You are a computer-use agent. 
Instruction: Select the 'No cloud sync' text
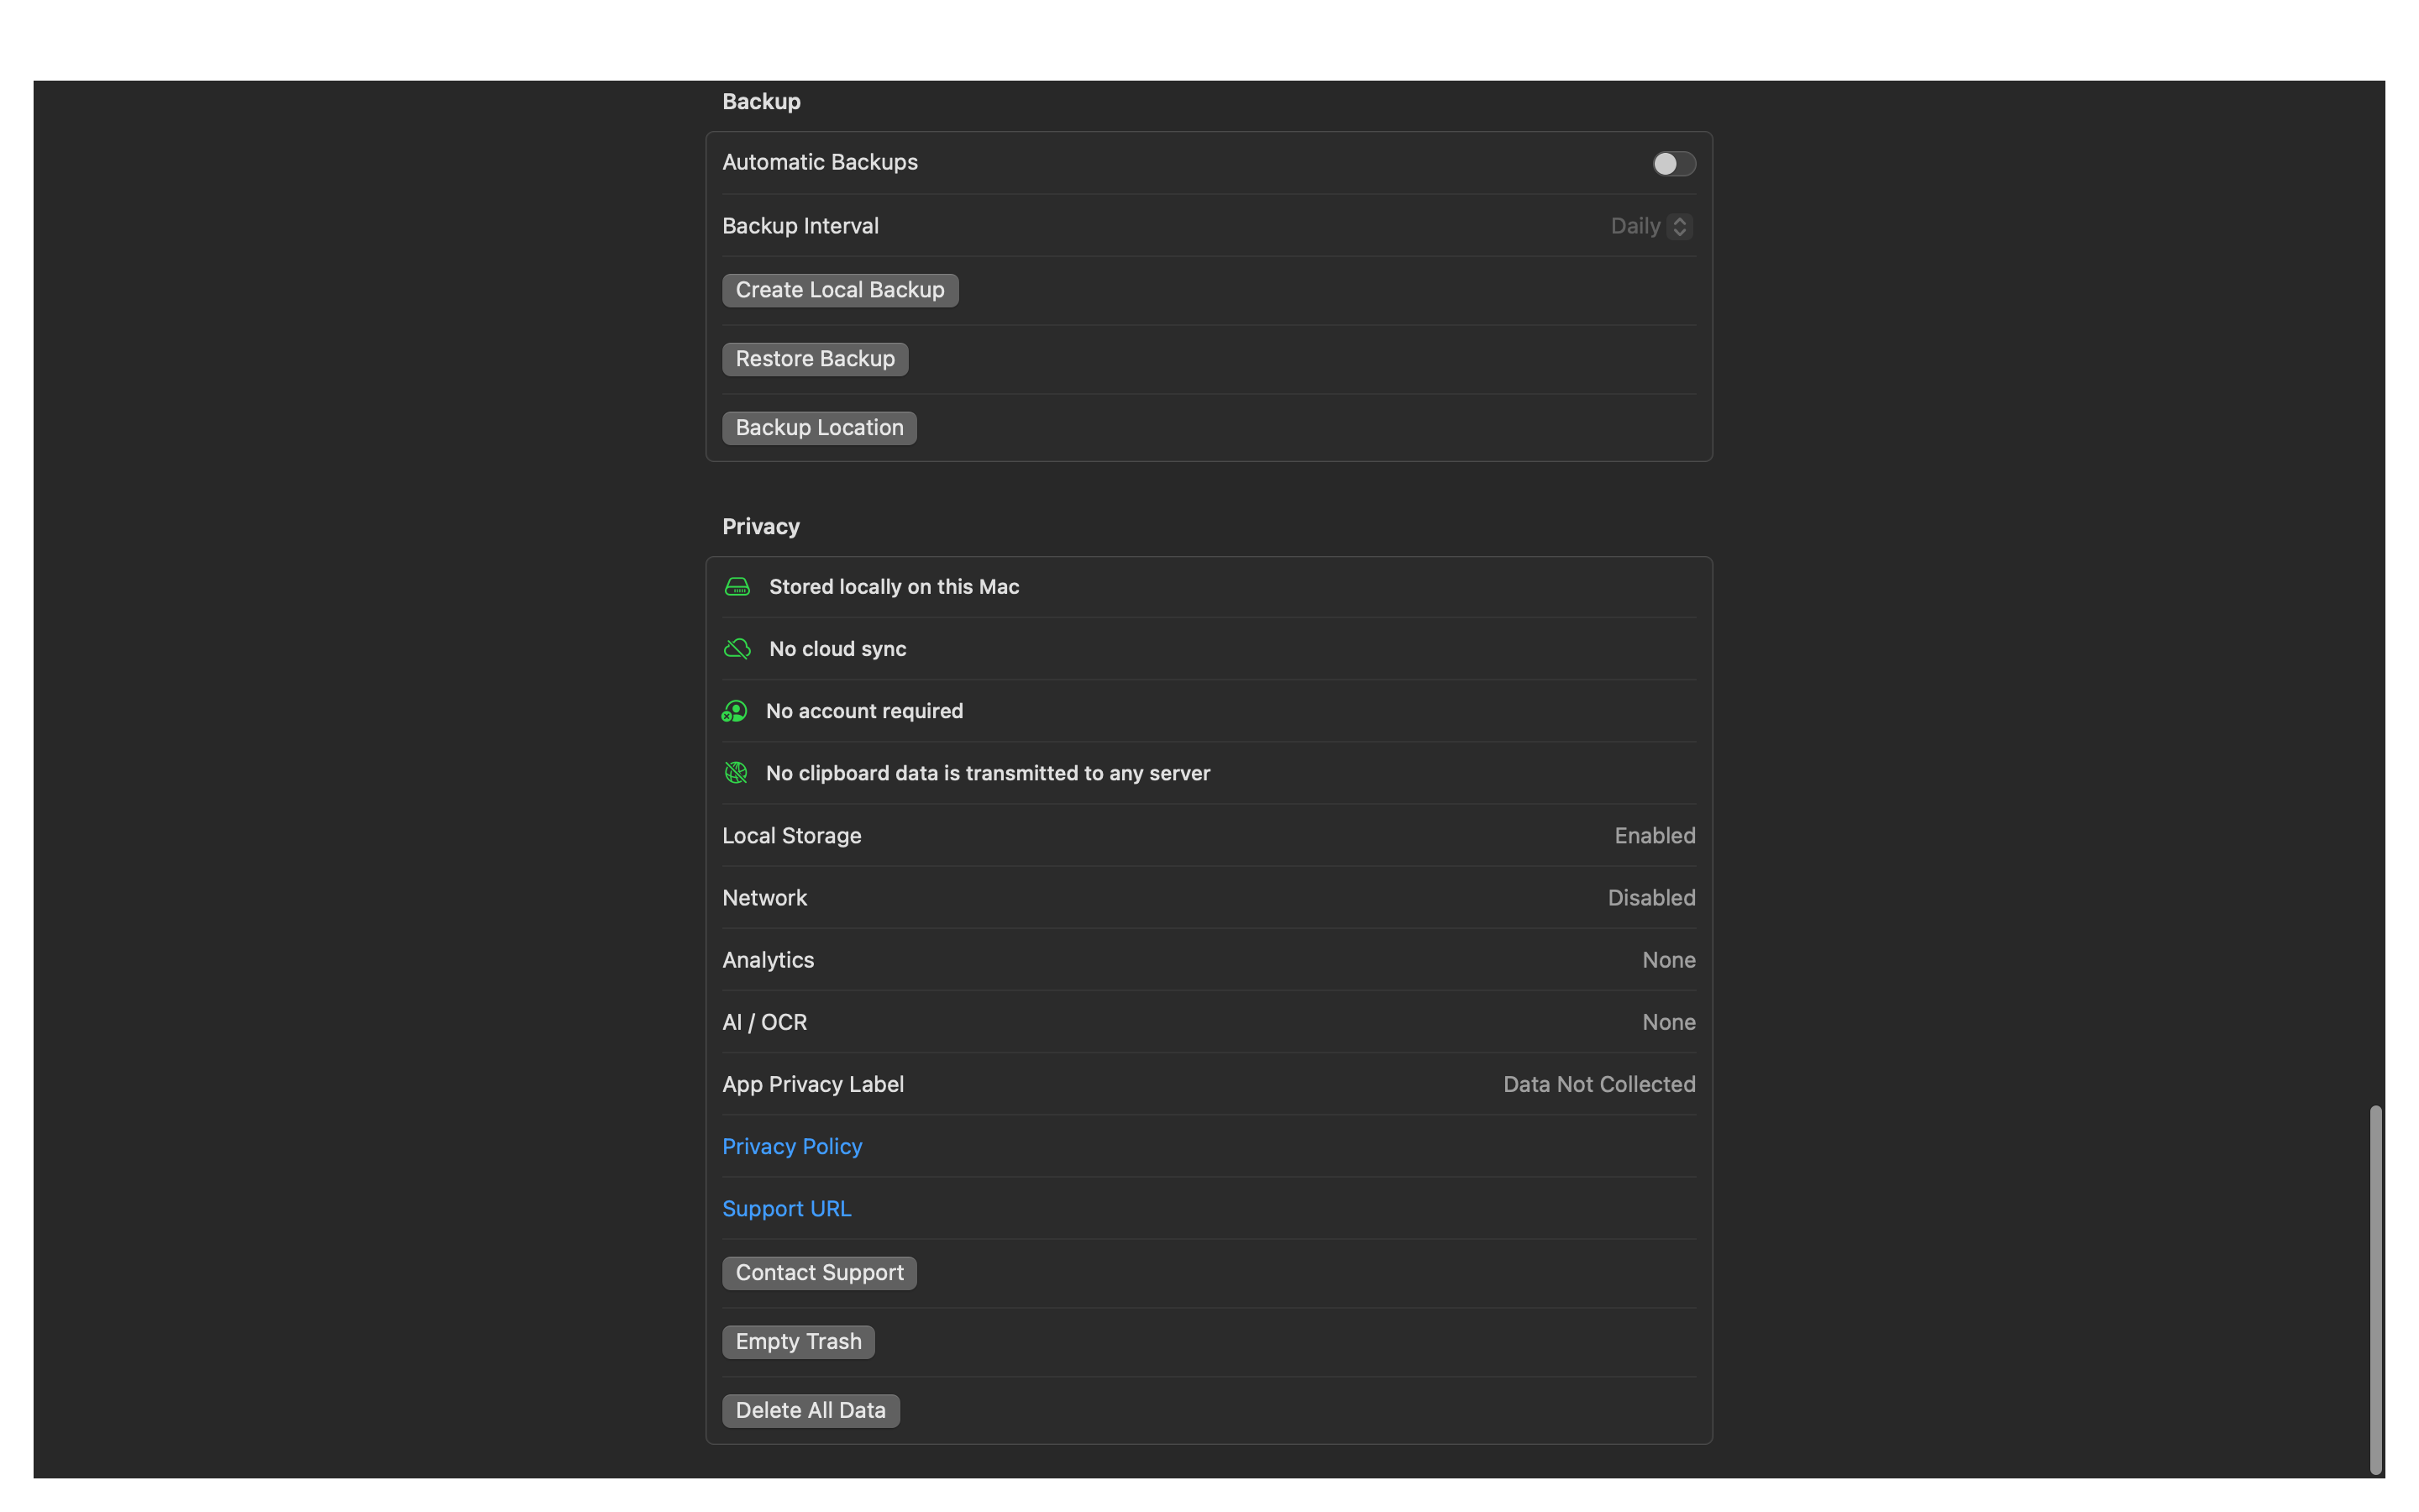point(837,649)
